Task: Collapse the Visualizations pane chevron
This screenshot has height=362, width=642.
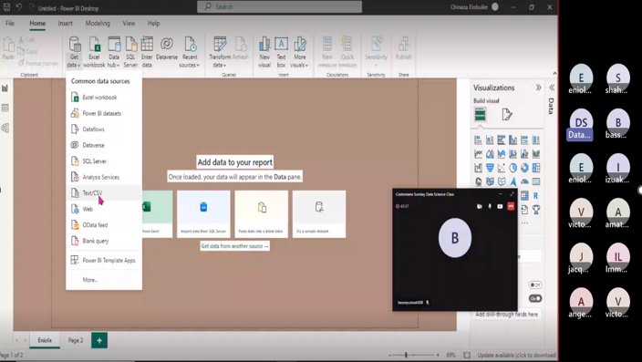Action: pyautogui.click(x=538, y=88)
